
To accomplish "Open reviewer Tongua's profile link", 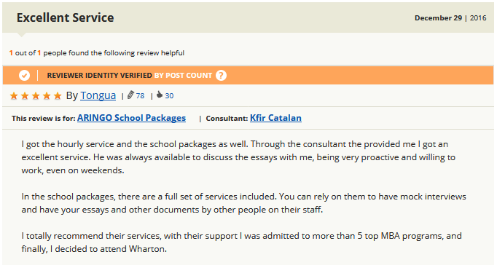I will click(98, 95).
